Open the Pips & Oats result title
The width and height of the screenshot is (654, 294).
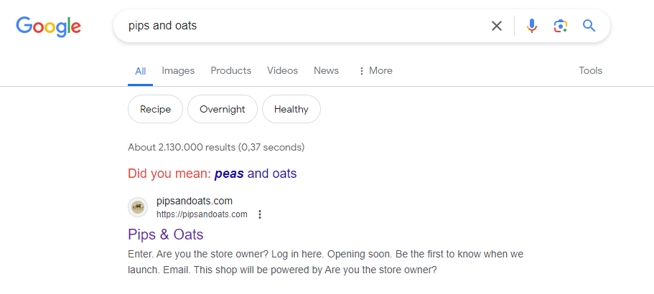166,234
